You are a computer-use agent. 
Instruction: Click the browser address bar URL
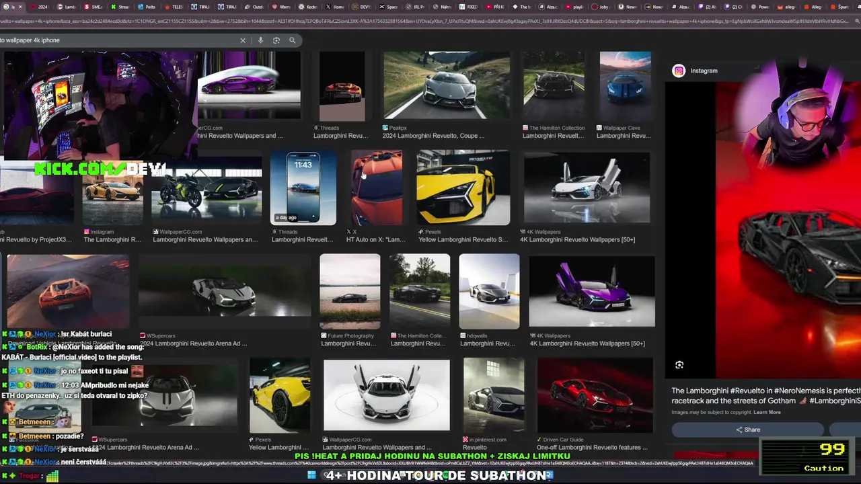coord(424,22)
